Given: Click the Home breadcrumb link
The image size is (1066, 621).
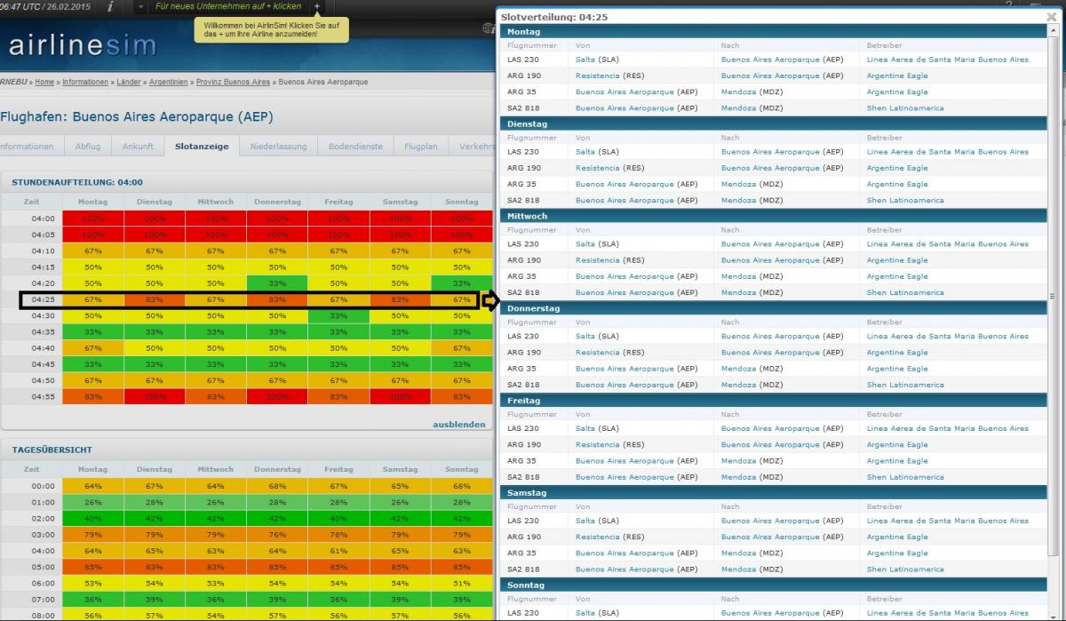Looking at the screenshot, I should click(x=44, y=82).
